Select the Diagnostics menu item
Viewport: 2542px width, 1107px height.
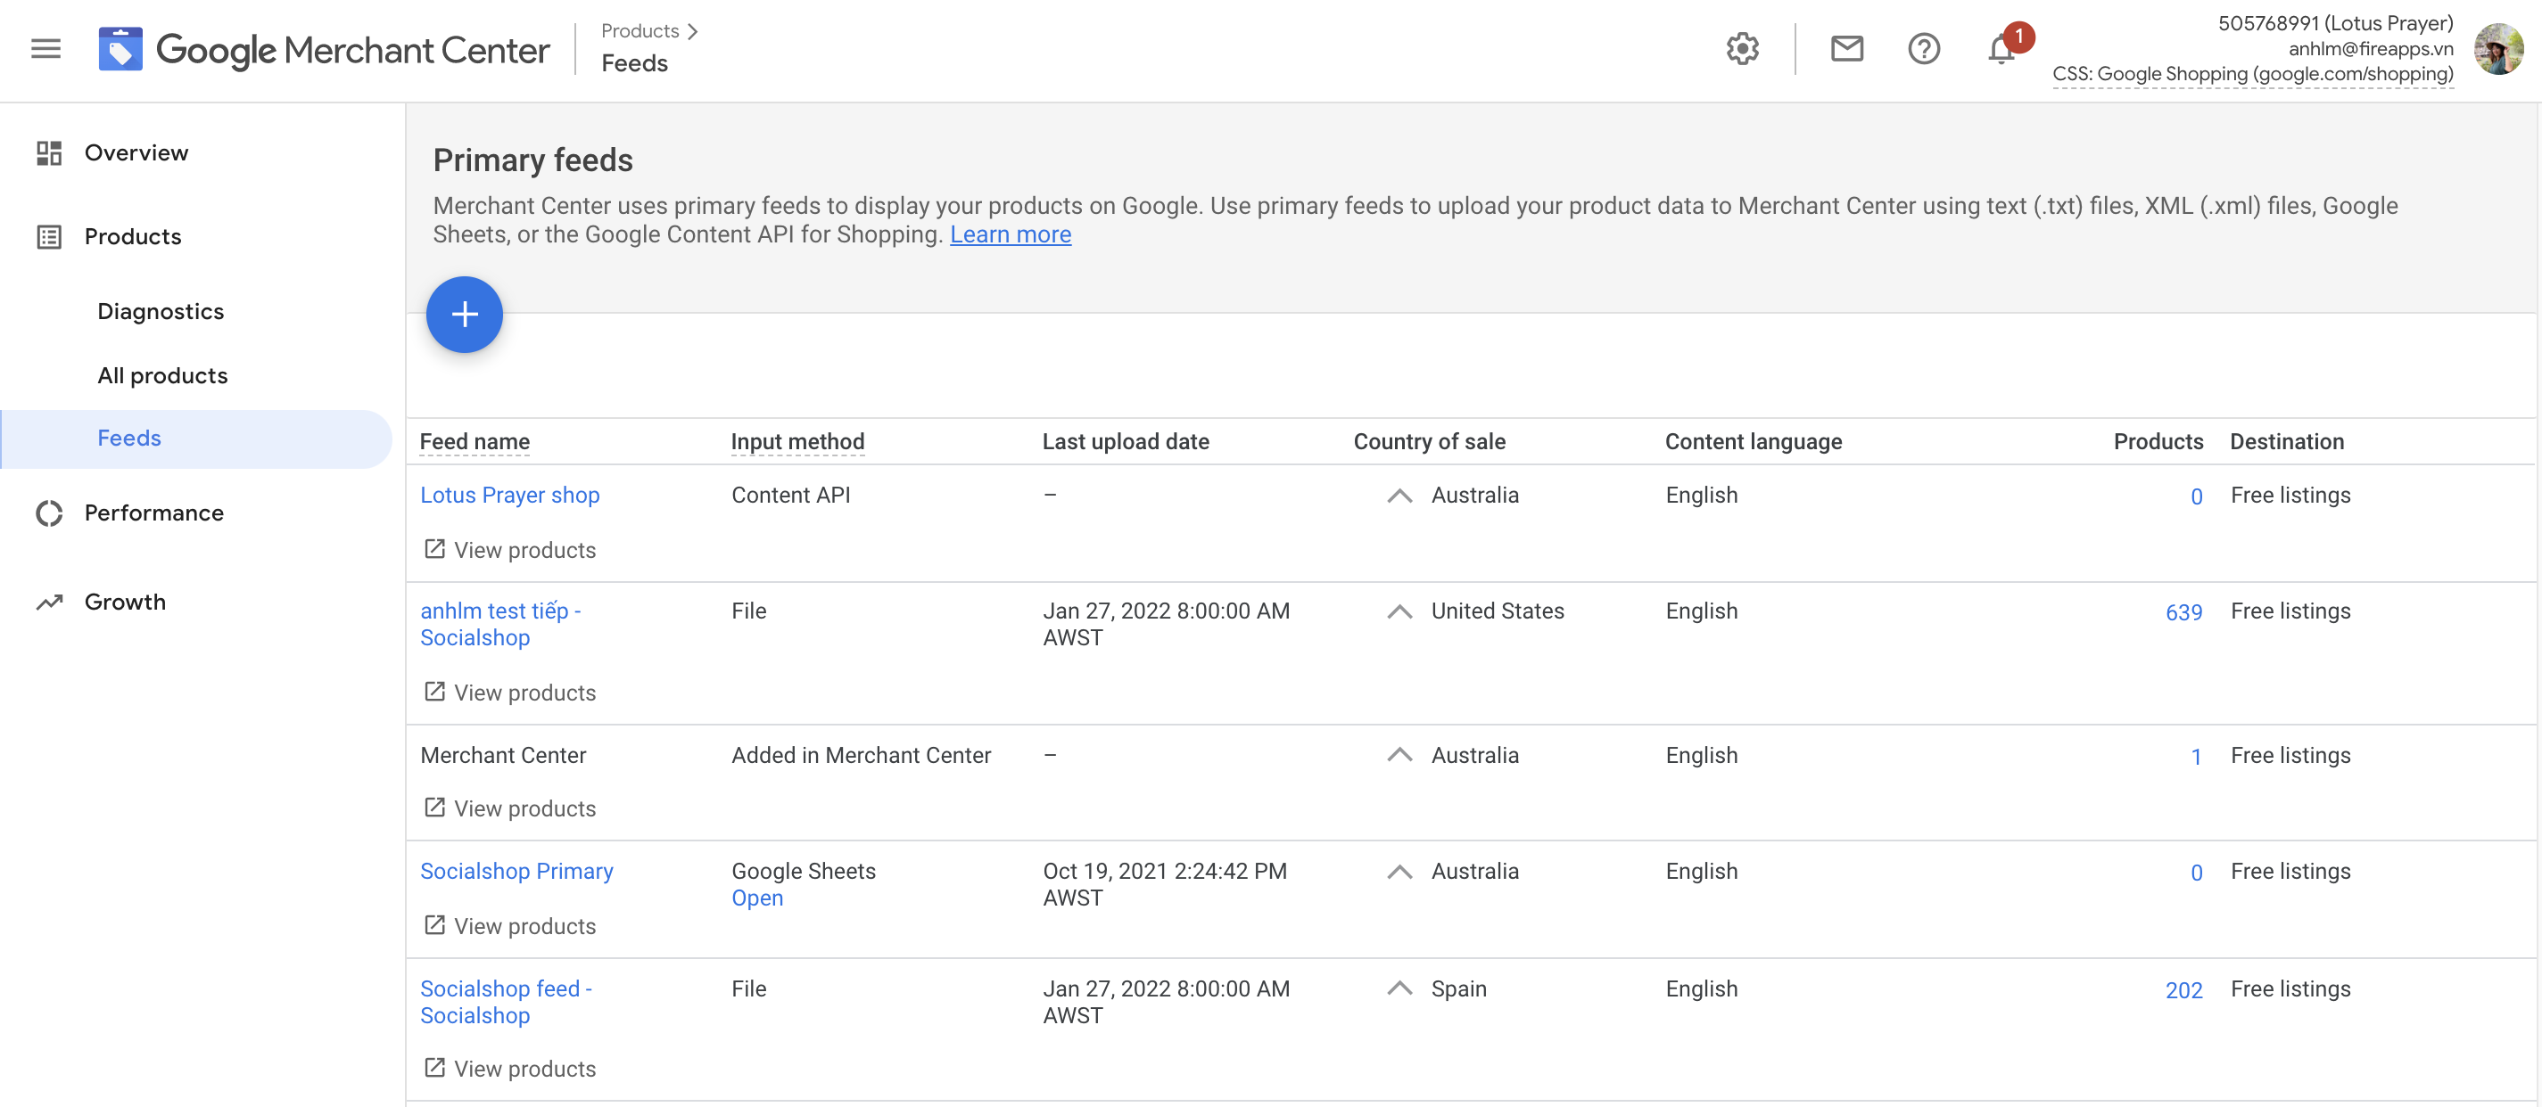point(161,309)
